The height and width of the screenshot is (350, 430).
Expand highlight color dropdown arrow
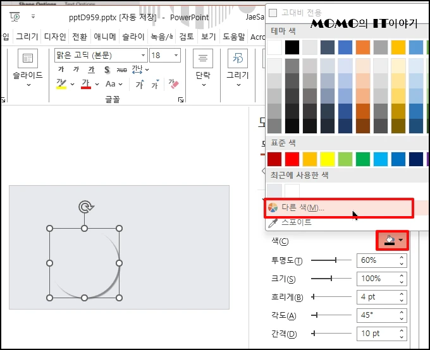coord(72,84)
